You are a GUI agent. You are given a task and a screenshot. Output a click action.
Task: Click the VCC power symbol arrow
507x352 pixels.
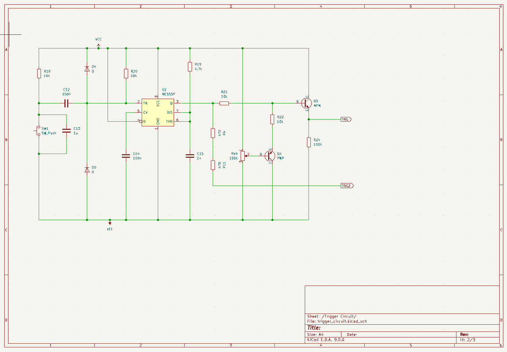tap(98, 46)
